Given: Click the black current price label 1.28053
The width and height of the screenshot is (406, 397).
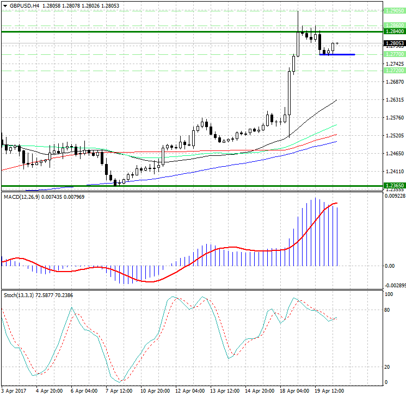Looking at the screenshot, I should [393, 43].
